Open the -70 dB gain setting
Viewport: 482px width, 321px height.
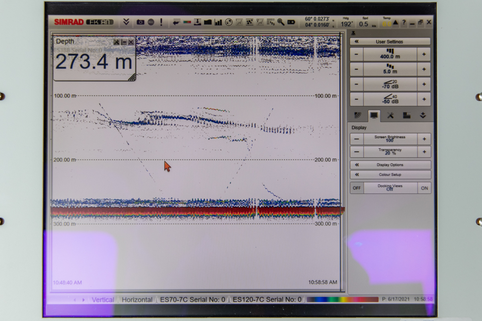[x=390, y=84]
